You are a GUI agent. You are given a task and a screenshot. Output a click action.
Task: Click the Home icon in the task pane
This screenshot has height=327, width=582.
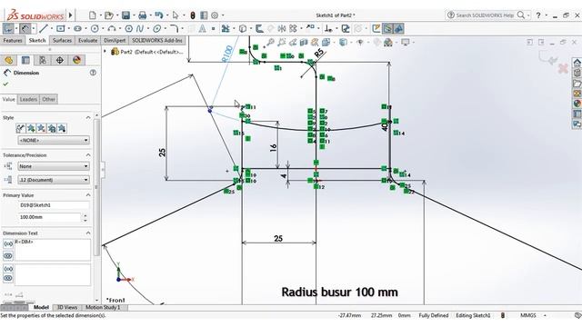pos(577,63)
